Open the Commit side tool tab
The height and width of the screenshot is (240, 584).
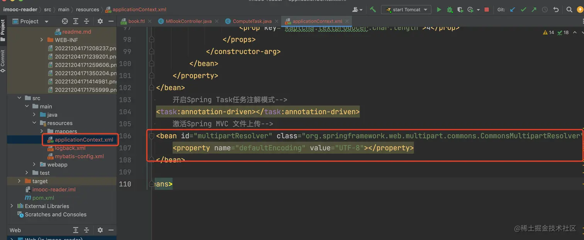tap(3, 61)
